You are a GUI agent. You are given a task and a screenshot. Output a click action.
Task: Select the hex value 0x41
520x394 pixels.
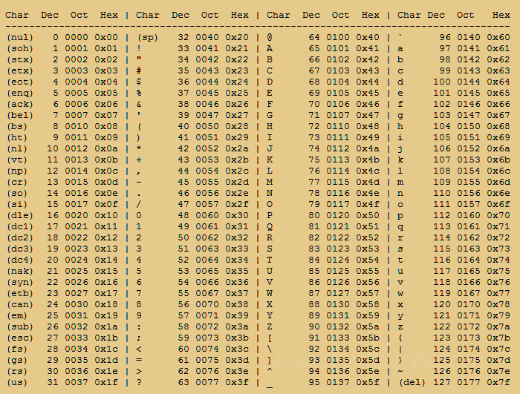click(x=367, y=48)
